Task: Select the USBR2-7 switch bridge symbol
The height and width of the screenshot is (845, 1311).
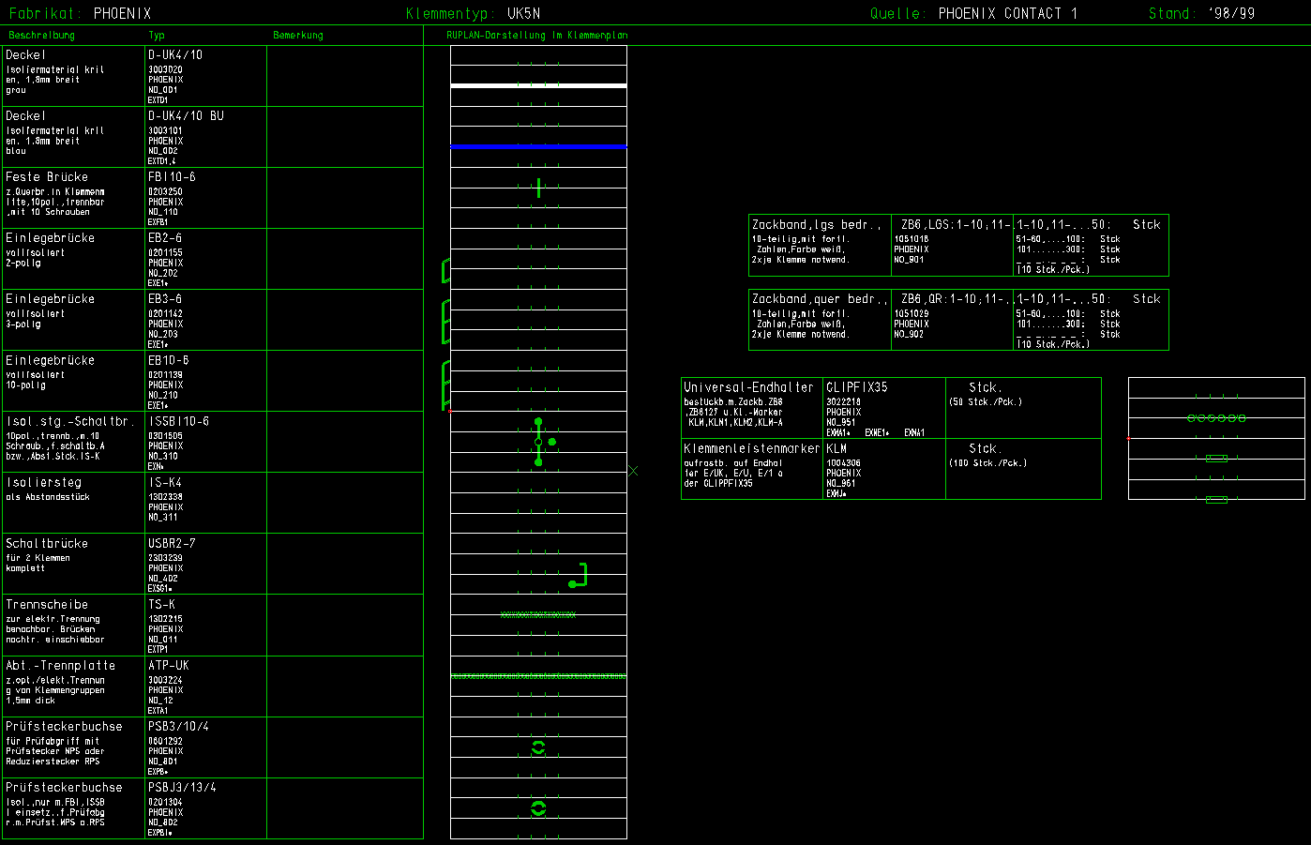Action: click(x=579, y=575)
